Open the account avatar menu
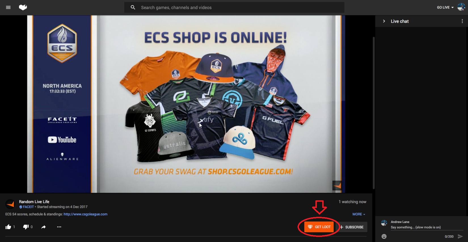This screenshot has height=242, width=468. [461, 7]
